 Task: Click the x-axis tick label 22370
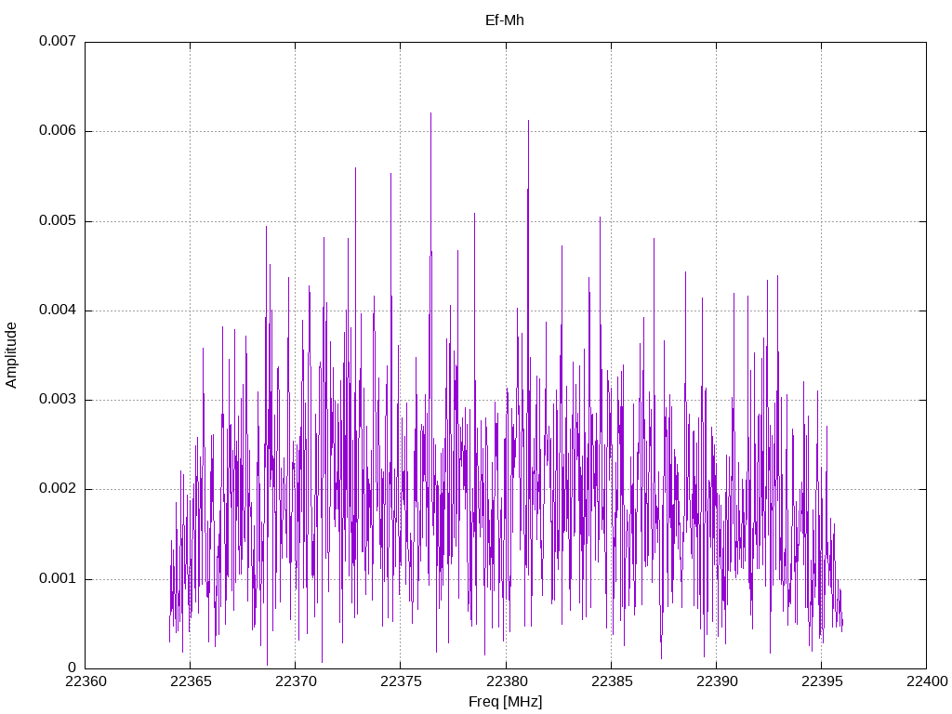pos(296,681)
